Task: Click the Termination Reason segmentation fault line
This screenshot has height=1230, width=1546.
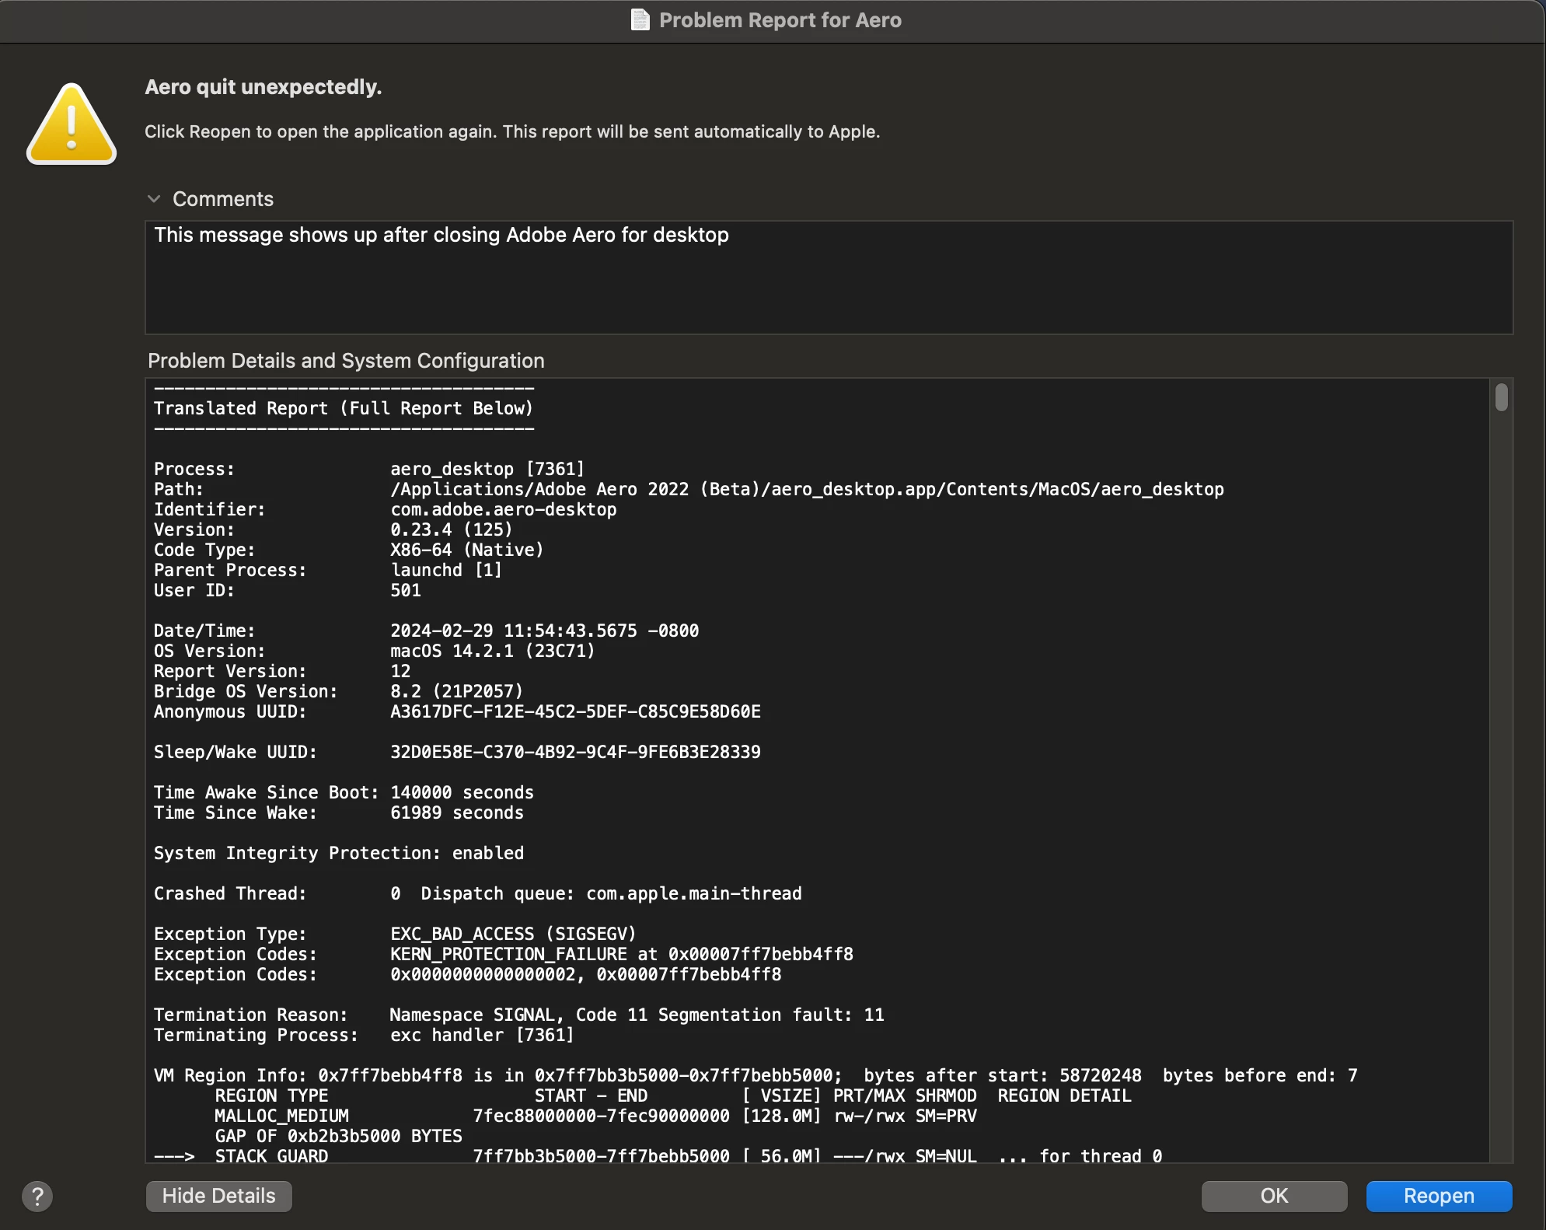Action: click(636, 1015)
